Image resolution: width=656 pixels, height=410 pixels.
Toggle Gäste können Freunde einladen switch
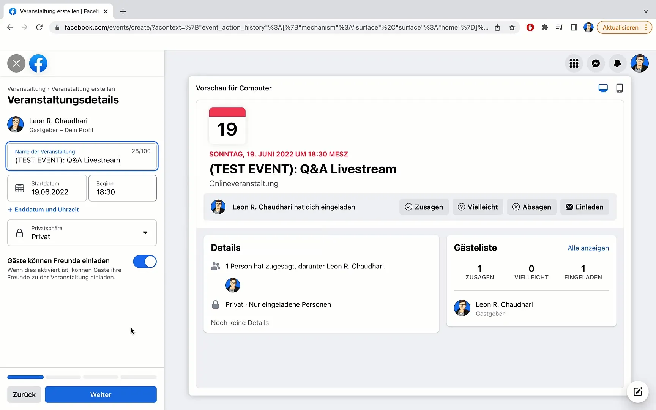145,262
